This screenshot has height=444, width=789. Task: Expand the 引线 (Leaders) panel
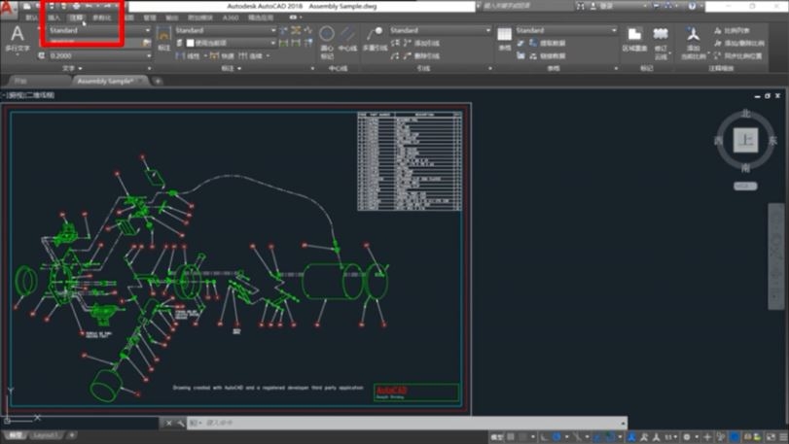pyautogui.click(x=423, y=68)
